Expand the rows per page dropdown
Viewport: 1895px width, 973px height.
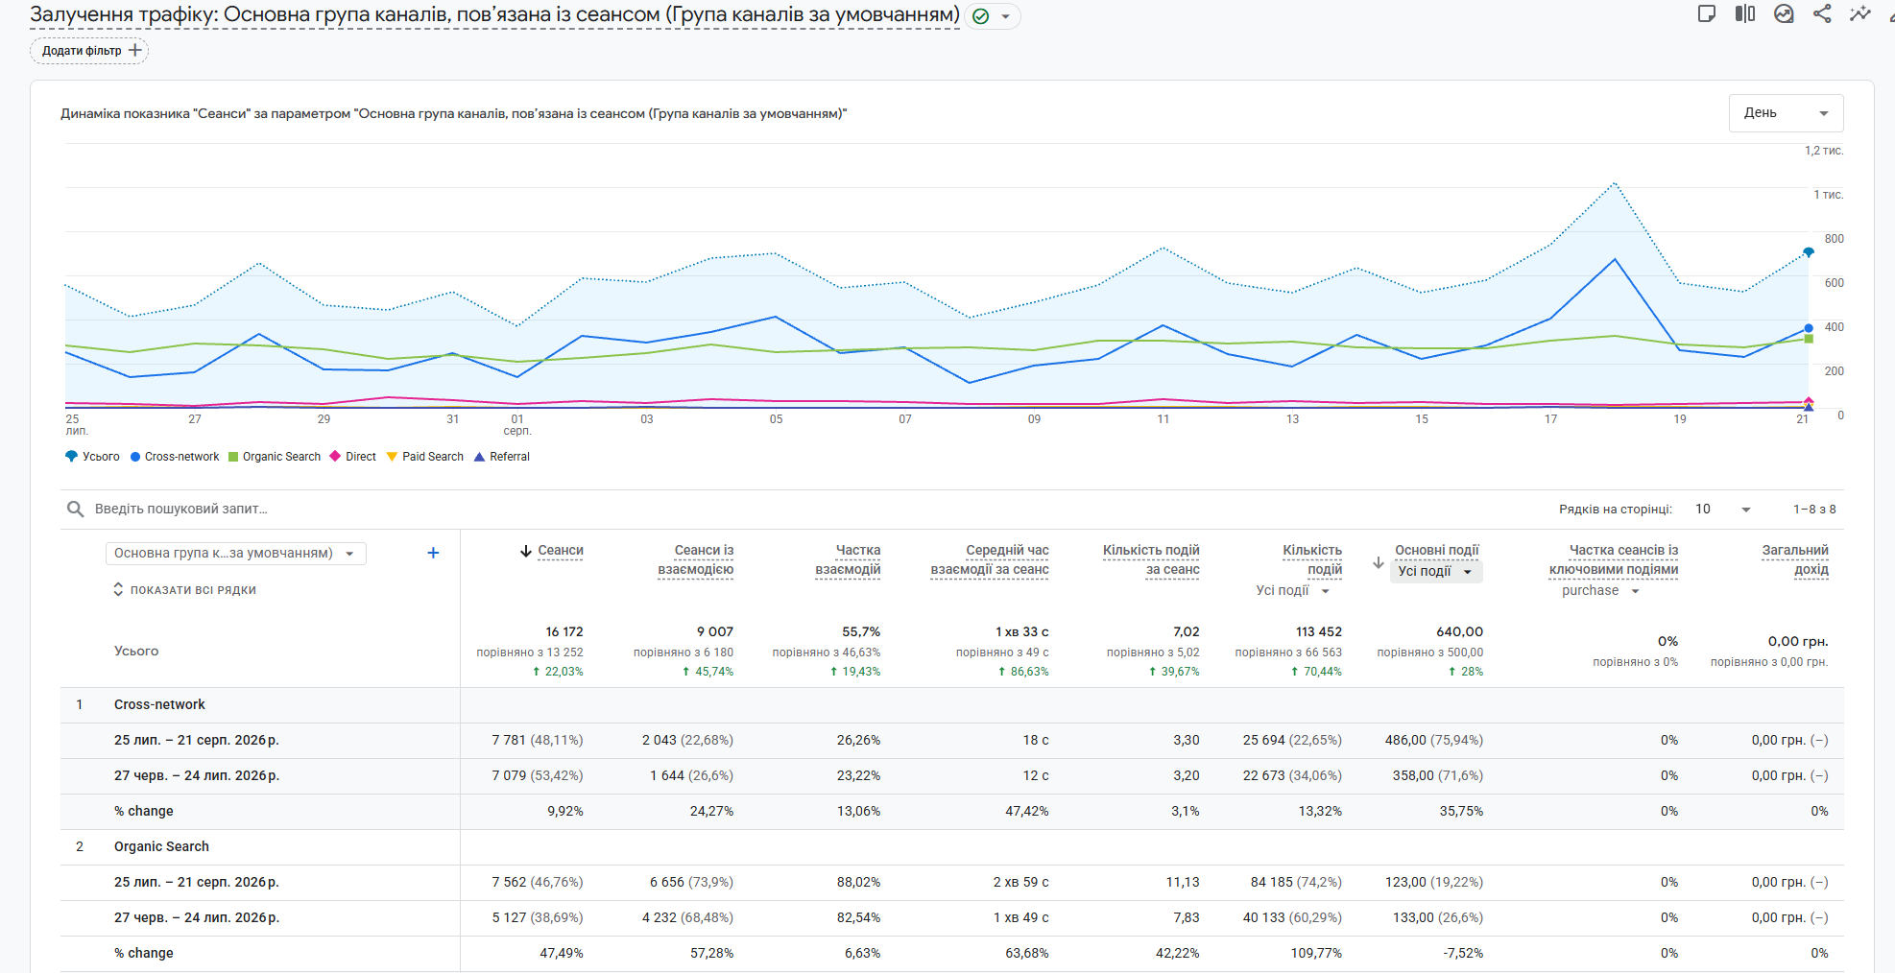(x=1723, y=510)
